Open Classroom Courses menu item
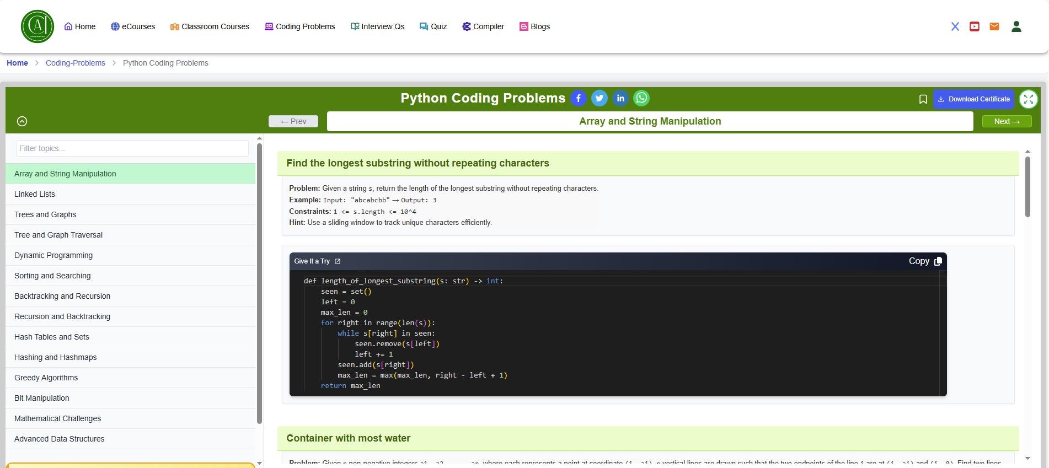 point(210,26)
